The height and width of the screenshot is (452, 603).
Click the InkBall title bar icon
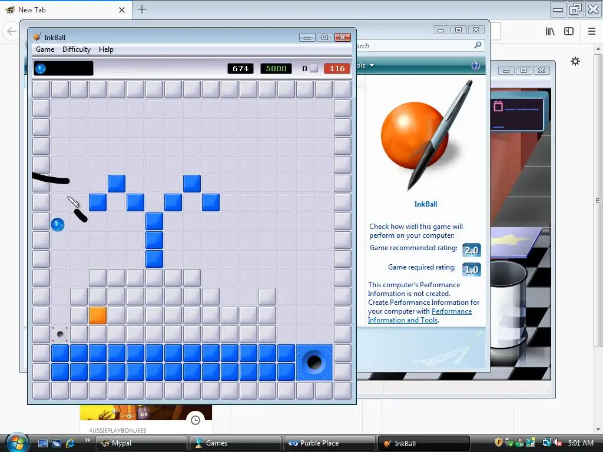(x=37, y=37)
